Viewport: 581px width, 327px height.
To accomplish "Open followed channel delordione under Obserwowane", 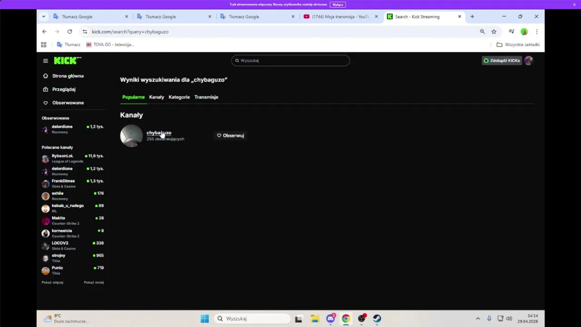I will (73, 129).
